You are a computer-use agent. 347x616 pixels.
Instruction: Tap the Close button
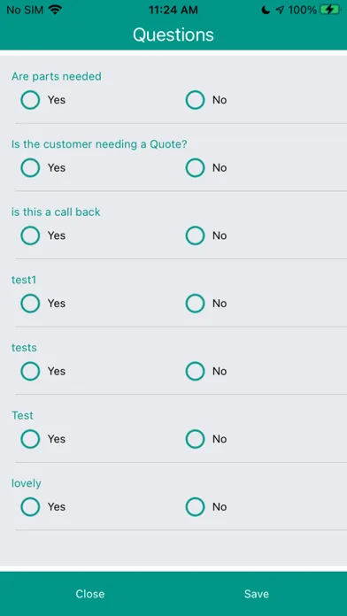[x=90, y=594]
